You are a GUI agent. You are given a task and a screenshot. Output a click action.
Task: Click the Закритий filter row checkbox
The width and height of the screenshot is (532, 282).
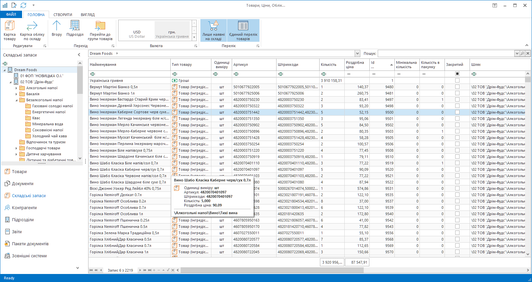pos(457,74)
